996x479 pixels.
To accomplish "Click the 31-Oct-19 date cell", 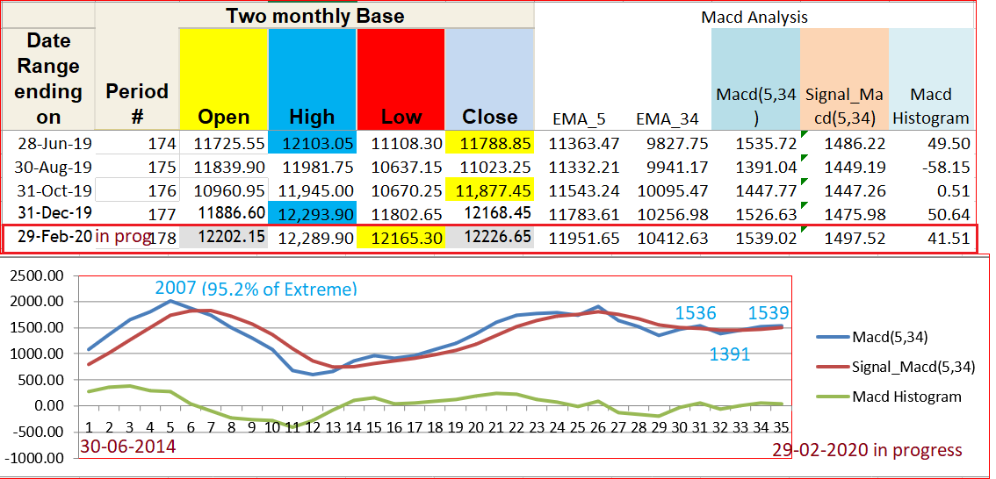I will [x=49, y=190].
